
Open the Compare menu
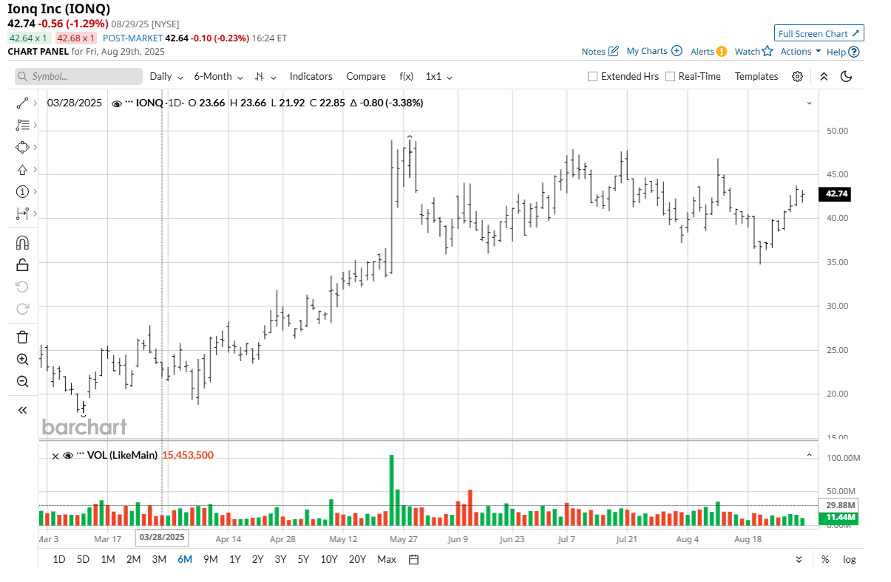pos(366,77)
